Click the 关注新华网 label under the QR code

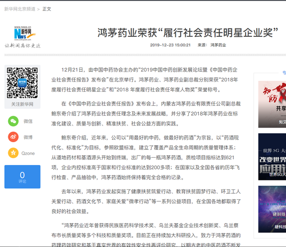pos(22,104)
